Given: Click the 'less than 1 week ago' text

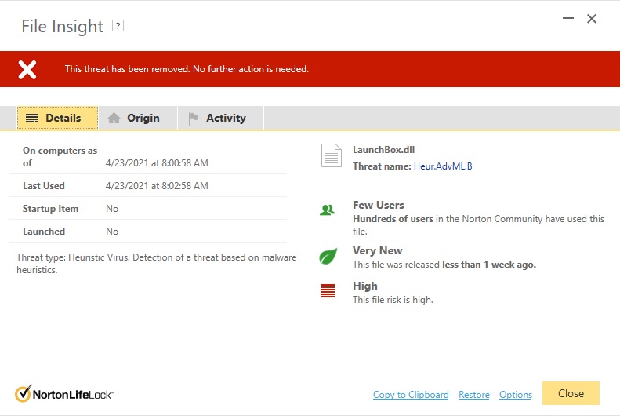Looking at the screenshot, I should pyautogui.click(x=489, y=265).
